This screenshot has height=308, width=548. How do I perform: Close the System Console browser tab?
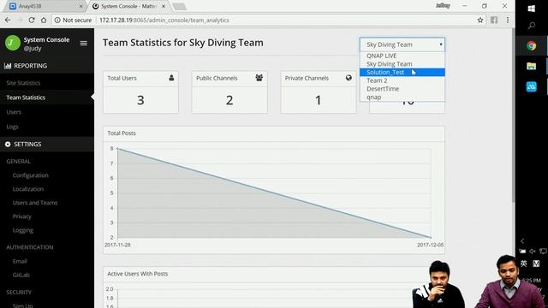(164, 6)
